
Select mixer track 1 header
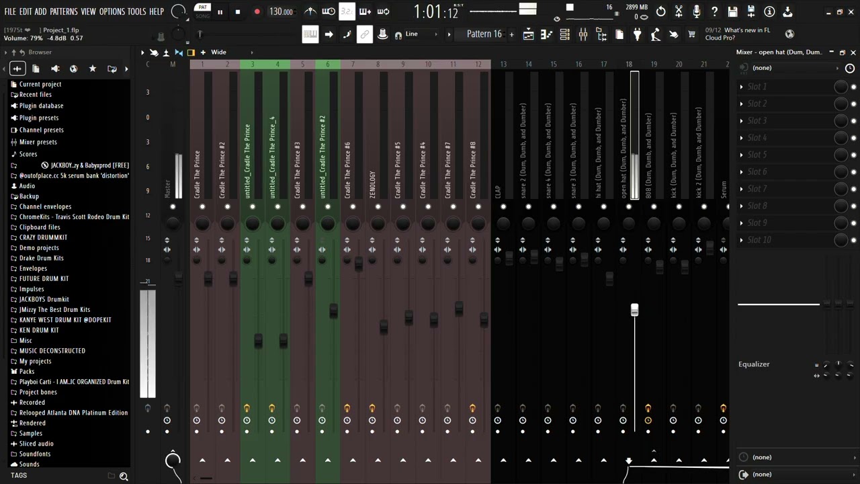pyautogui.click(x=202, y=64)
